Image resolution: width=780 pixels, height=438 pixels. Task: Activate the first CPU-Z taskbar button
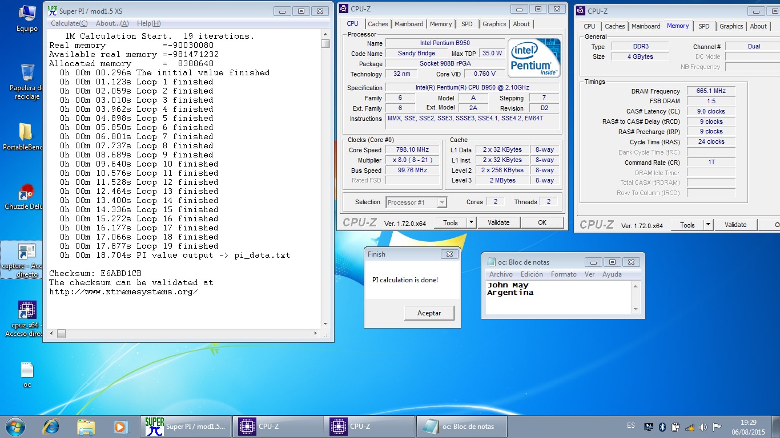point(278,426)
